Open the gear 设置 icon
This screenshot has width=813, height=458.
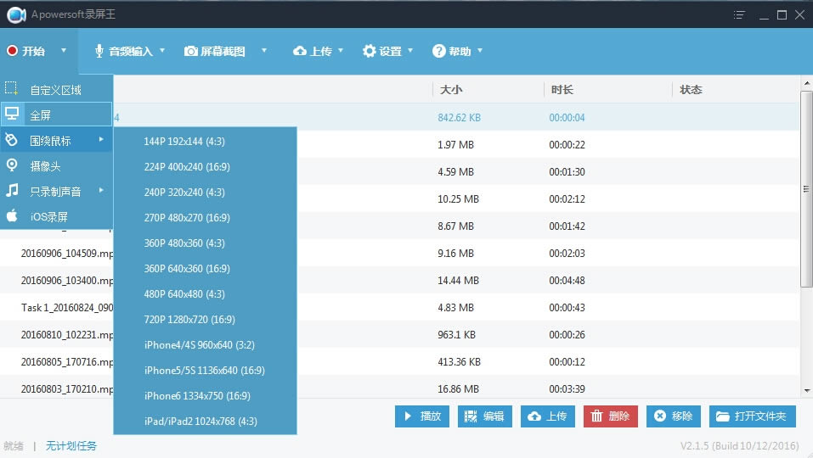tap(369, 51)
